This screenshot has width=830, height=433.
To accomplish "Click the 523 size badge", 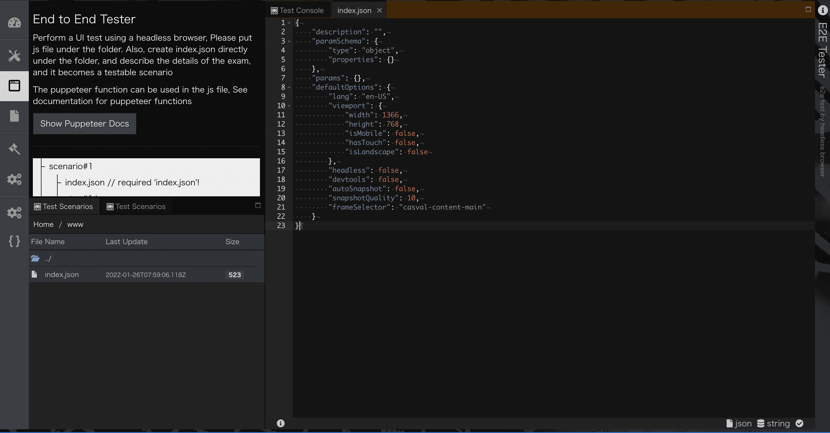I will point(235,275).
